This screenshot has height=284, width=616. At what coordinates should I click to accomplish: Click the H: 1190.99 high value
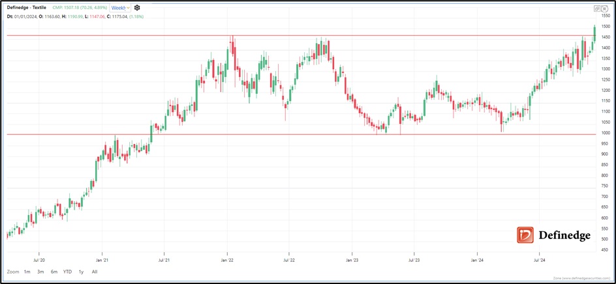coord(74,16)
